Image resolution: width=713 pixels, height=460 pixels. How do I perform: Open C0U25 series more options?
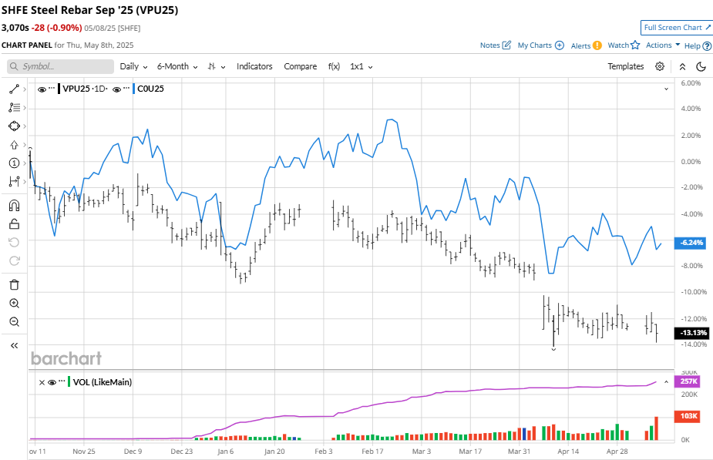(x=126, y=88)
